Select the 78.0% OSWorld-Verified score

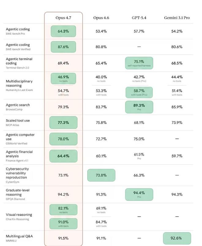(63, 139)
